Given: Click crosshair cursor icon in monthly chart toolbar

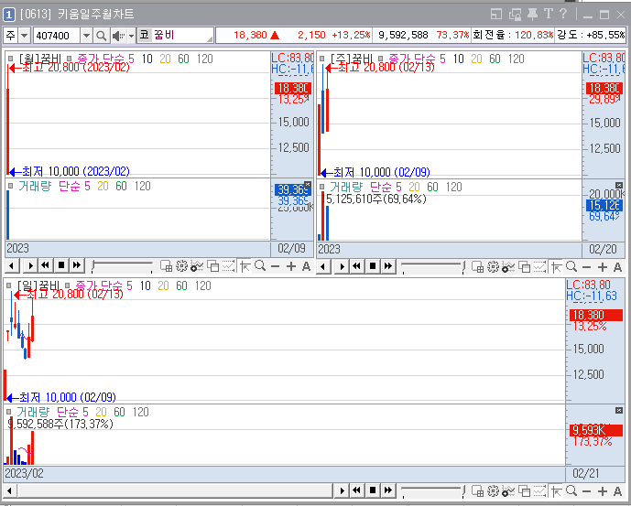Looking at the screenshot, I should [245, 266].
